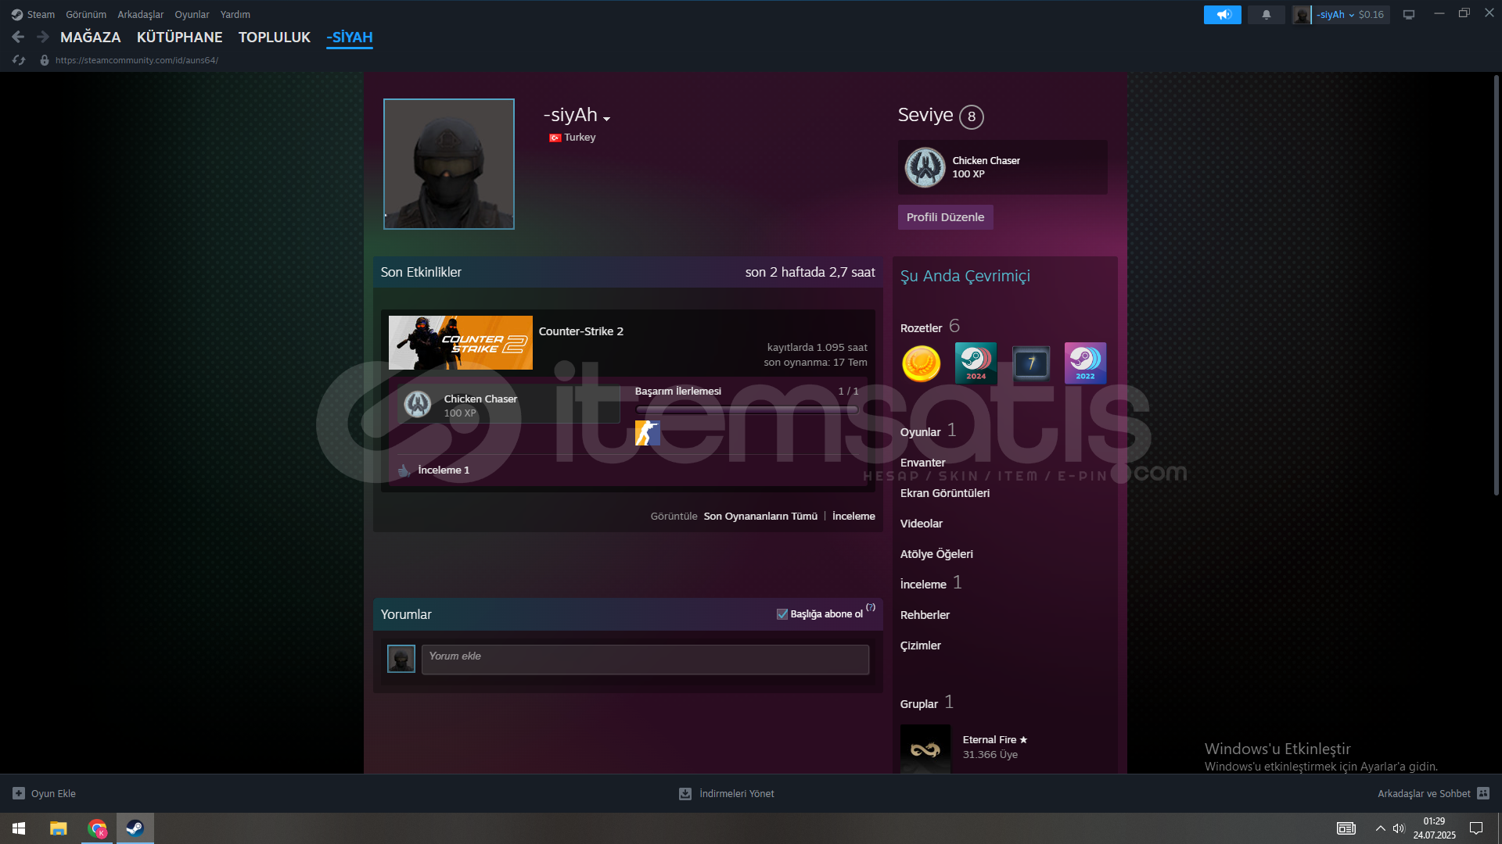Click the Yorum ekle comment field
This screenshot has width=1502, height=844.
[x=645, y=660]
